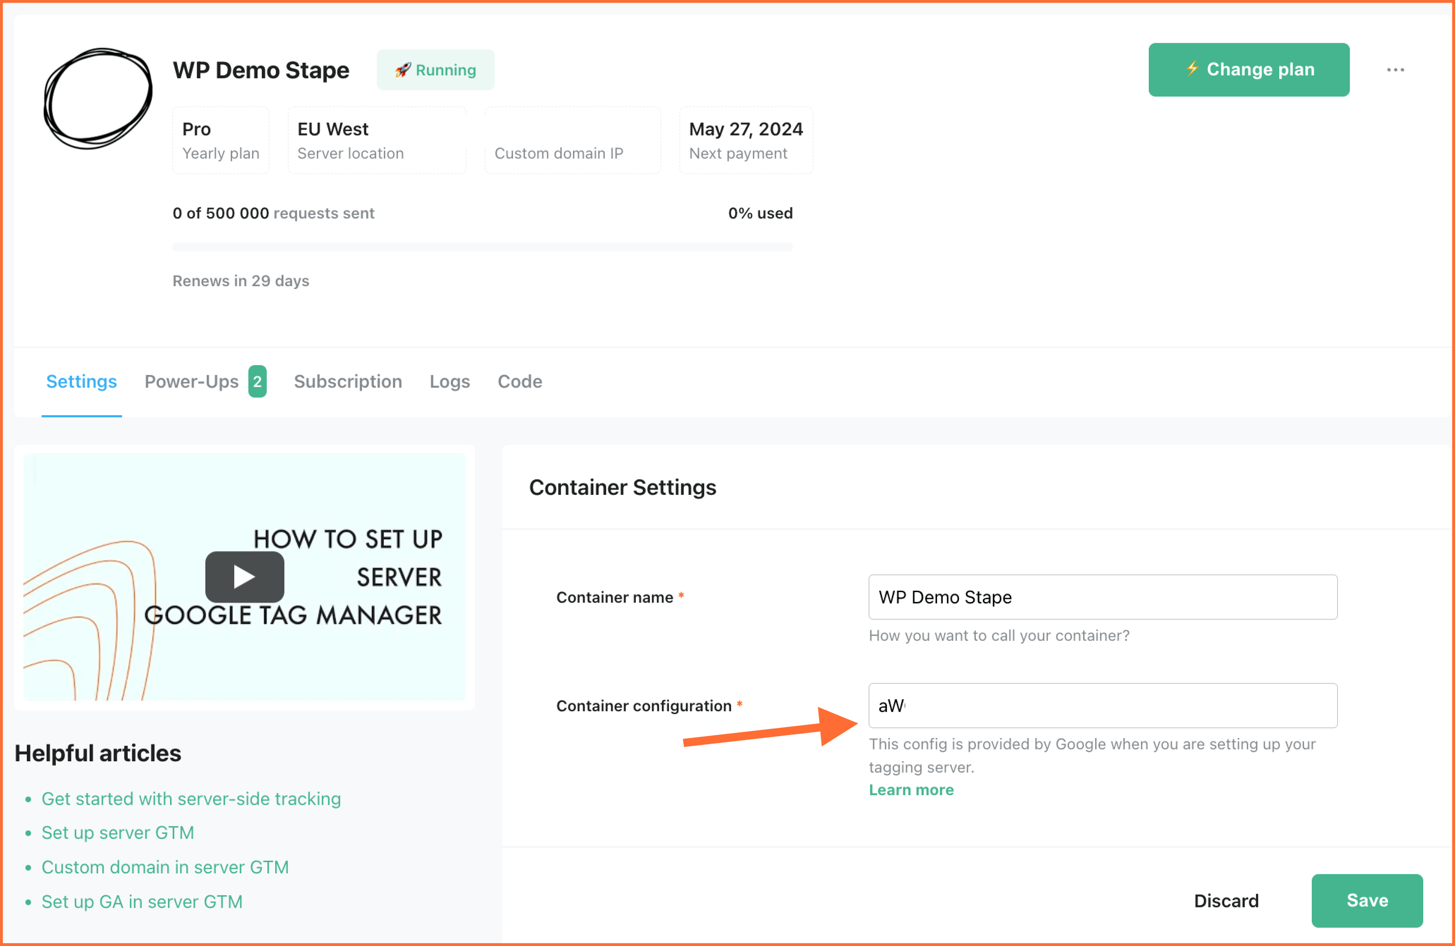
Task: Play the server GTM setup video
Action: tap(244, 577)
